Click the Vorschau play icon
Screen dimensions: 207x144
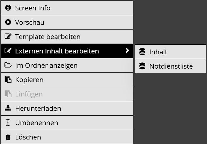pos(8,22)
